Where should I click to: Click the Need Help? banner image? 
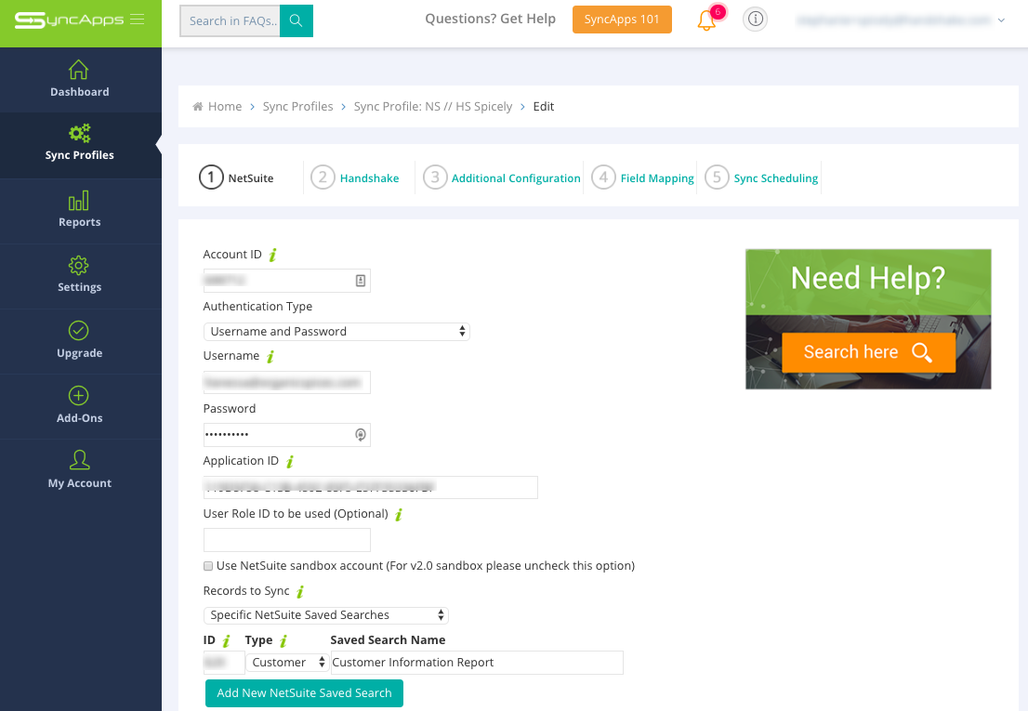(868, 319)
